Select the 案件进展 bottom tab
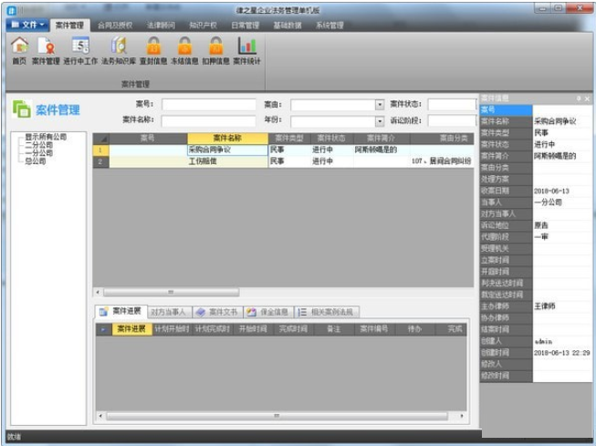596x446 pixels. pos(120,311)
